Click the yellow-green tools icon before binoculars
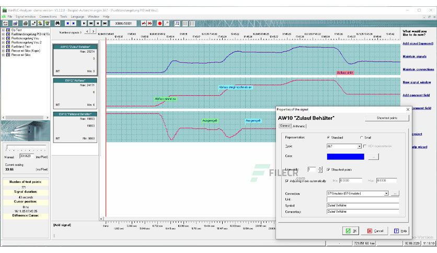 click(48, 24)
